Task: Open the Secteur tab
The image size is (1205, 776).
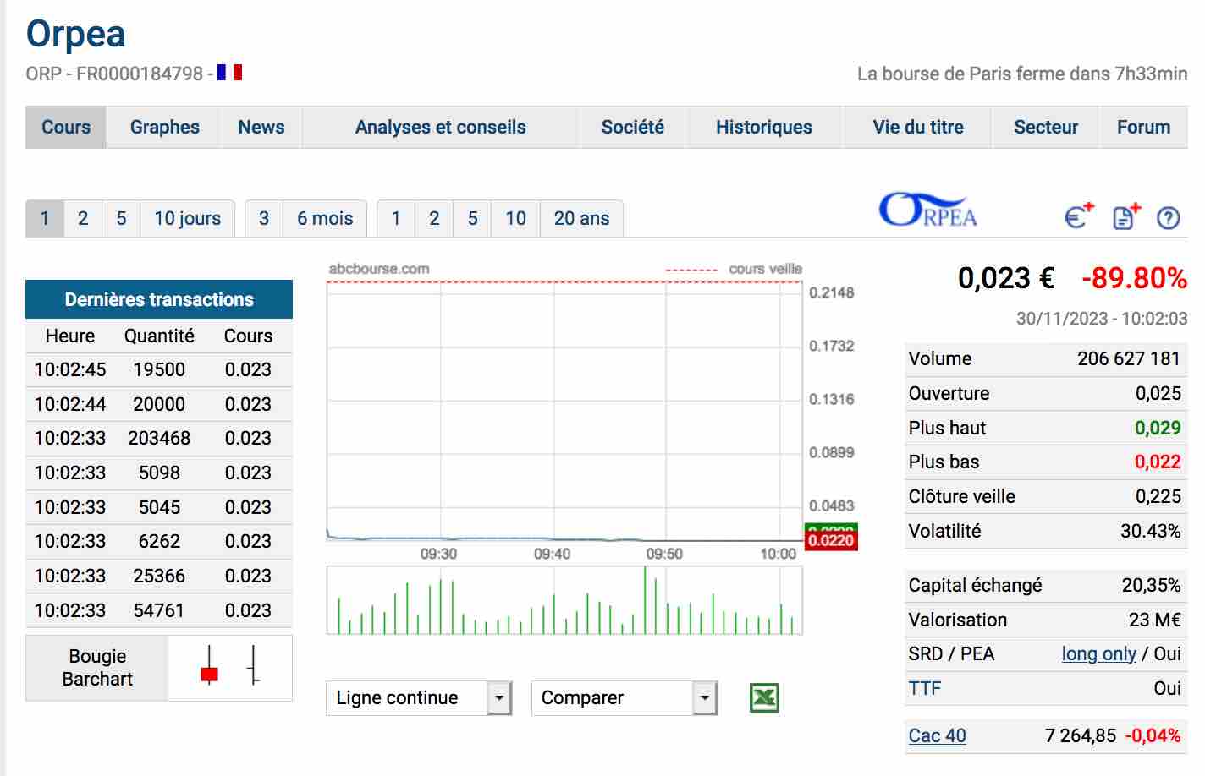Action: pos(1046,127)
